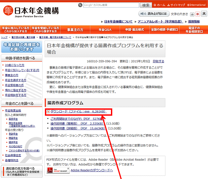Set text size to 中 (medium)
The height and width of the screenshot is (179, 208).
197,14
